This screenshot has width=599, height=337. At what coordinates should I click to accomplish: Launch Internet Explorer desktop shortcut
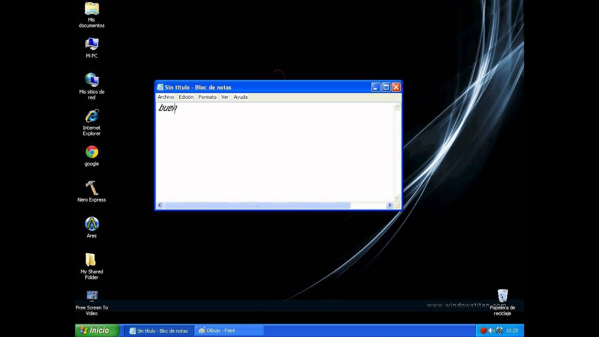[92, 123]
